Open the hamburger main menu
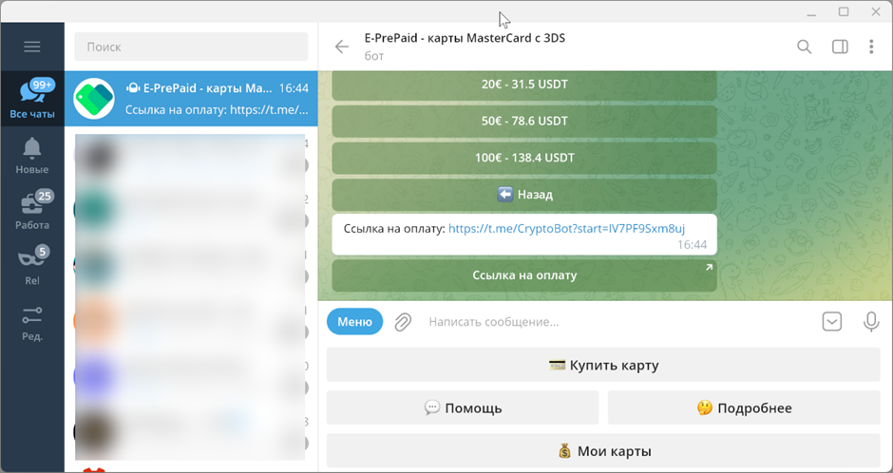 [x=32, y=47]
